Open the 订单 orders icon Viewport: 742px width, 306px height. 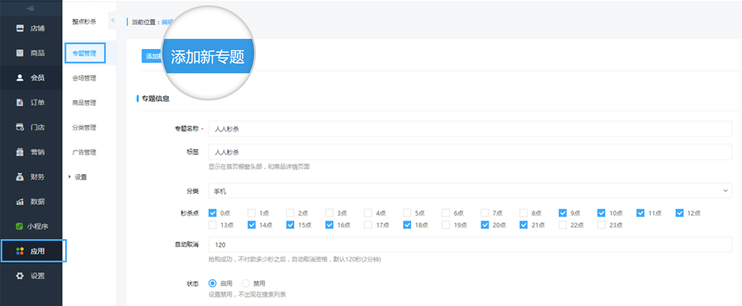point(20,102)
